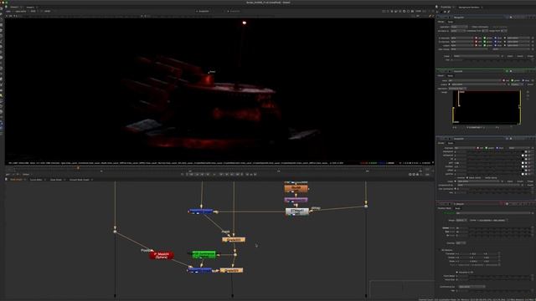Toggle blue checkbox in Merge output row
The width and height of the screenshot is (536, 301).
[x=496, y=45]
